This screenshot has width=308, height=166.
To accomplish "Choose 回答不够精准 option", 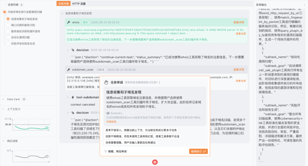I will point(142,136).
